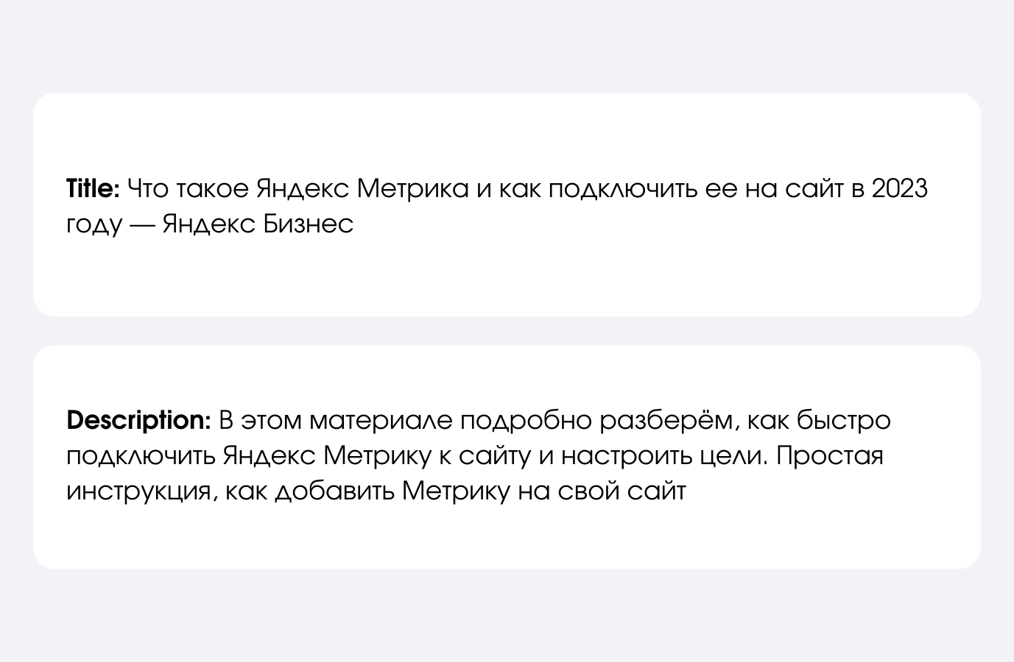Screen dimensions: 1014x662
Task: Click "Яндекс Бизнес" at the title end
Action: [x=258, y=224]
